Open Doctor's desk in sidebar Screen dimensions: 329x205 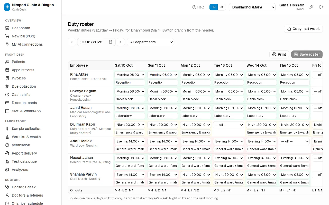[31, 187]
